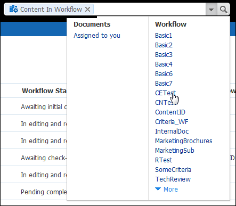Pick the MarketingSub workflow
The height and width of the screenshot is (206, 236).
coord(175,151)
